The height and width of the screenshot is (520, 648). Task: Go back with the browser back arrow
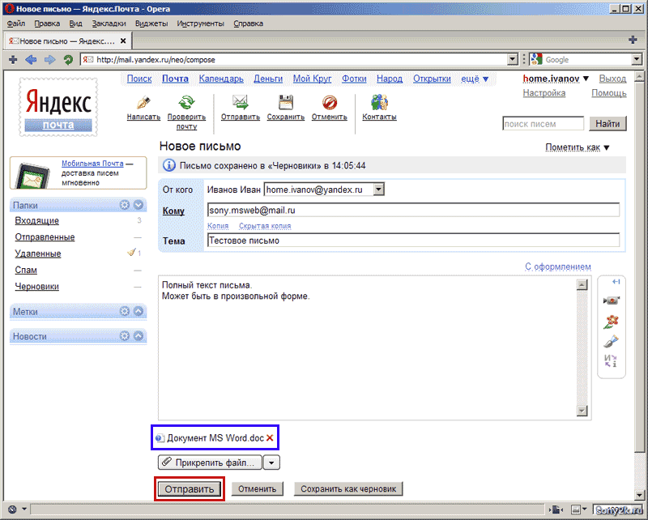(x=31, y=60)
